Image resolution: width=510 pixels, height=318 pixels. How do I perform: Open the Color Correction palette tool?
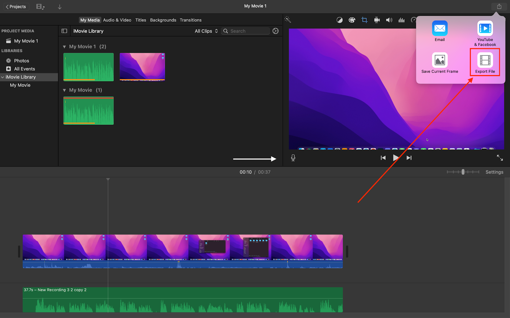(x=352, y=20)
